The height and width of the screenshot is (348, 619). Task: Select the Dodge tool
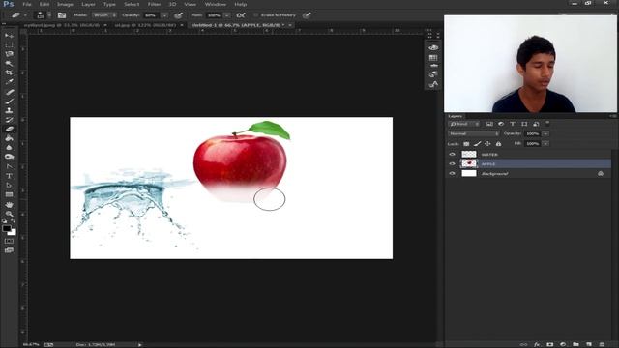(x=9, y=157)
